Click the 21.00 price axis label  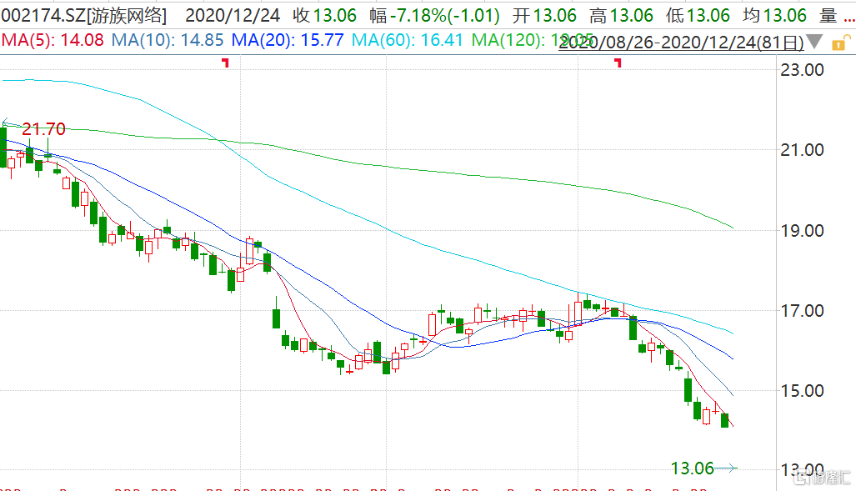[802, 150]
